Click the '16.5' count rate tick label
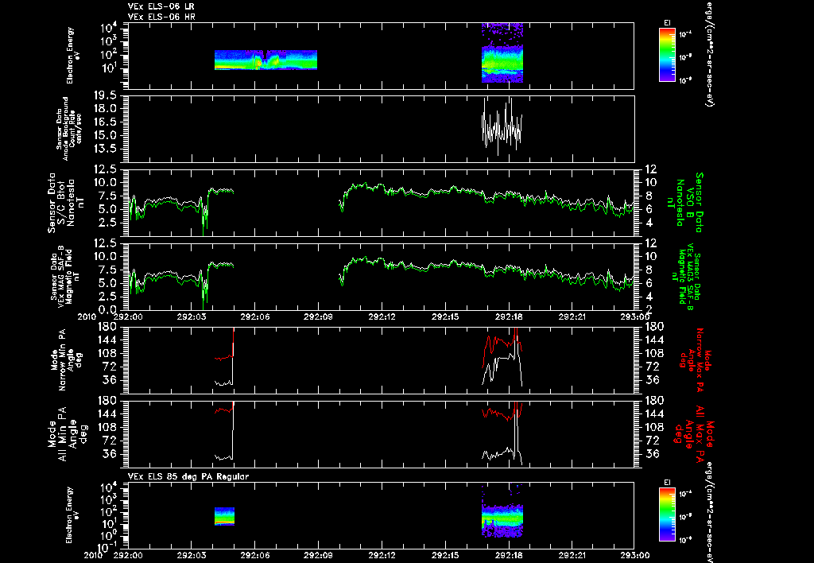 (x=106, y=122)
